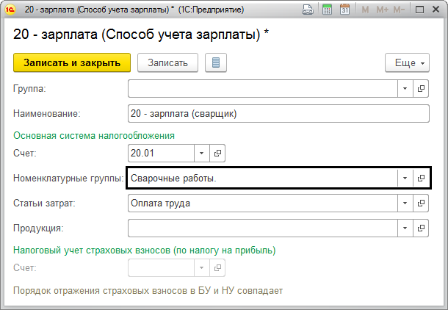Open the calendar icon in title bar
448x310 pixels.
coord(343,10)
